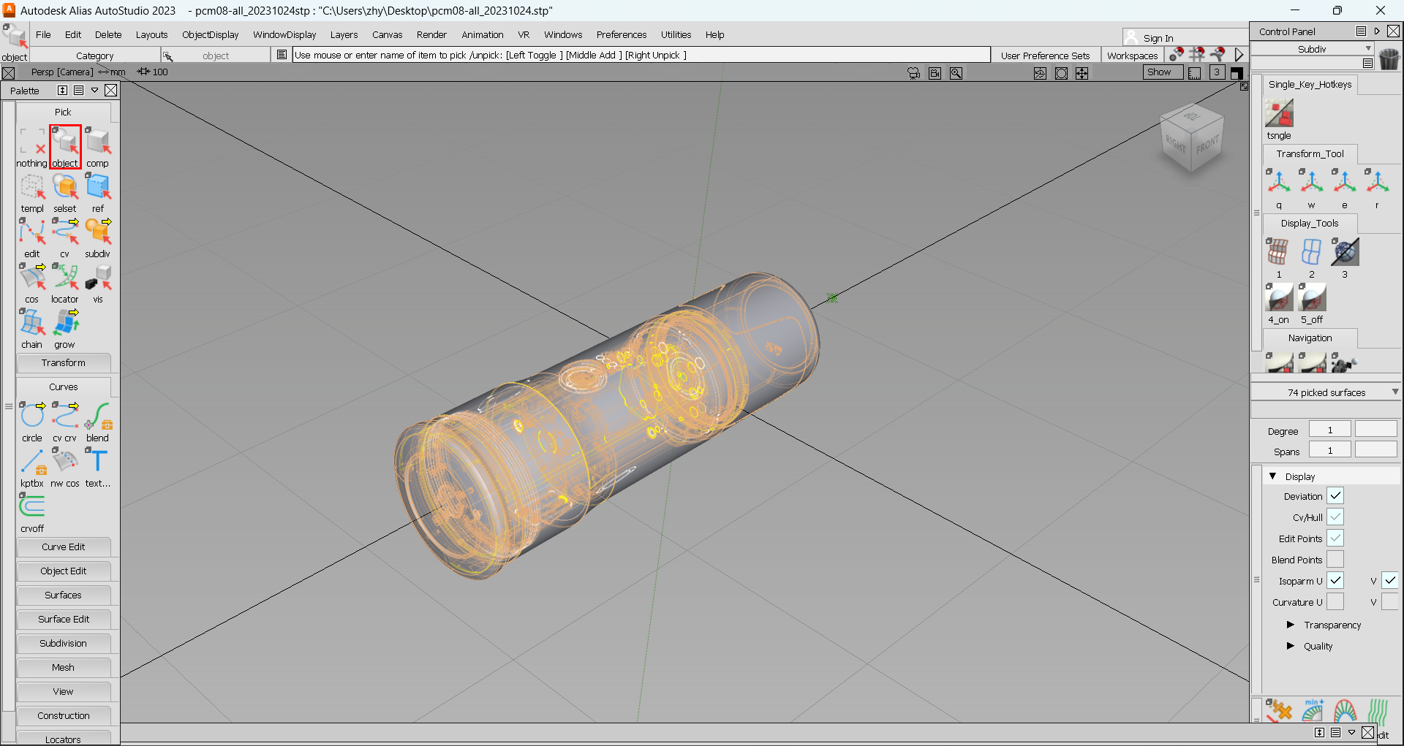
Task: Expand the Quality section
Action: pos(1291,646)
